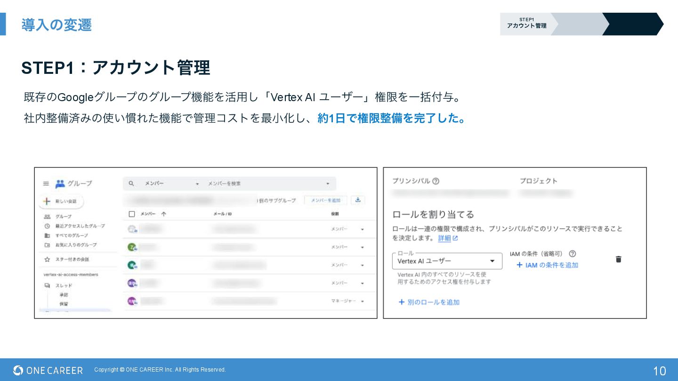Click the 個のサブグループ text

click(278, 200)
